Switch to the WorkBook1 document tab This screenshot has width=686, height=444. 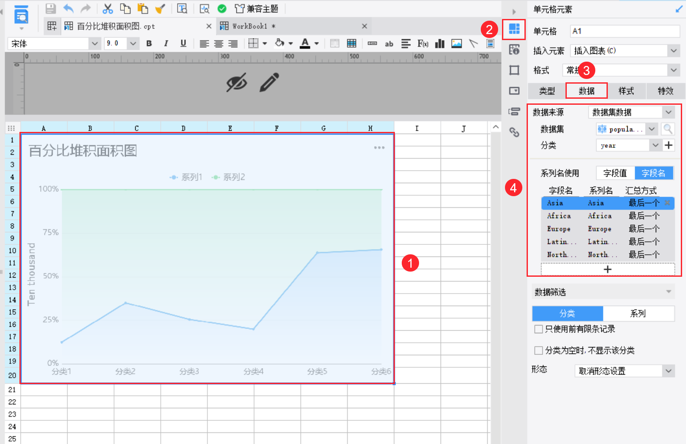point(250,26)
